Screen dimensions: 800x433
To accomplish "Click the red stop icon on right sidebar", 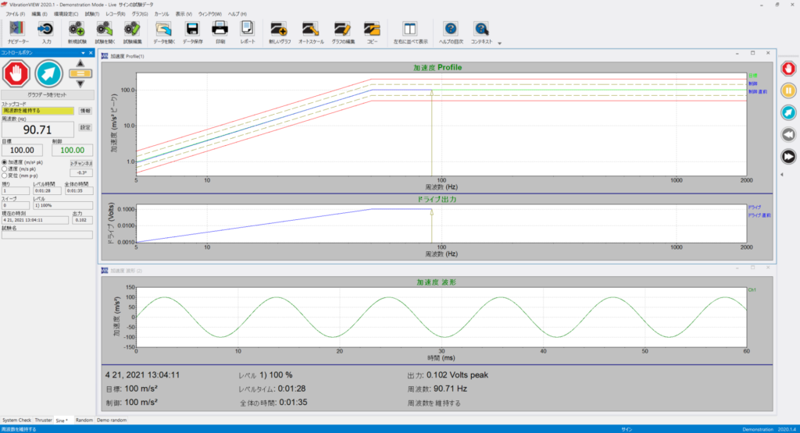I will [x=788, y=68].
